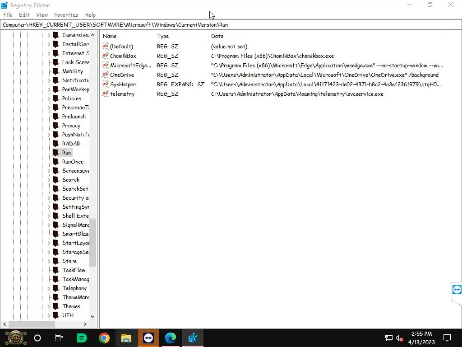Click the Prelaunch key folder icon
Screen dimensions: 462x347
(x=56, y=116)
